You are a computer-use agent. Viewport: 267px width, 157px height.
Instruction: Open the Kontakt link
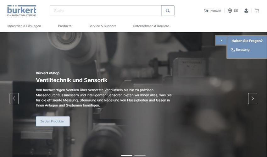point(216,11)
